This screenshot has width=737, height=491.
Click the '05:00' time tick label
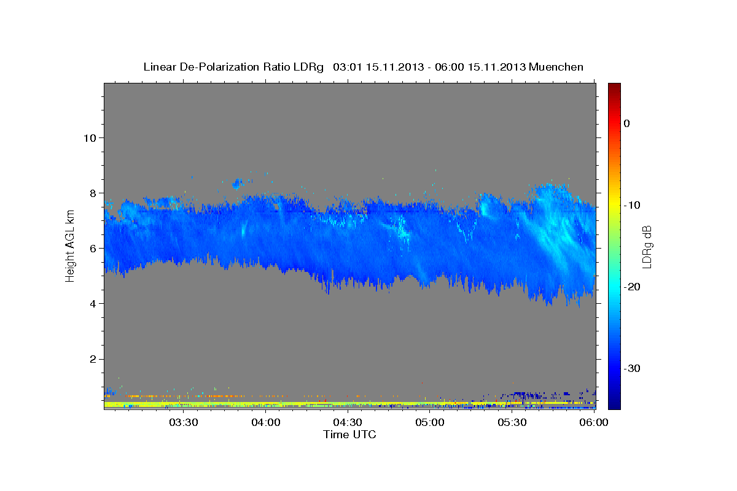coord(430,422)
